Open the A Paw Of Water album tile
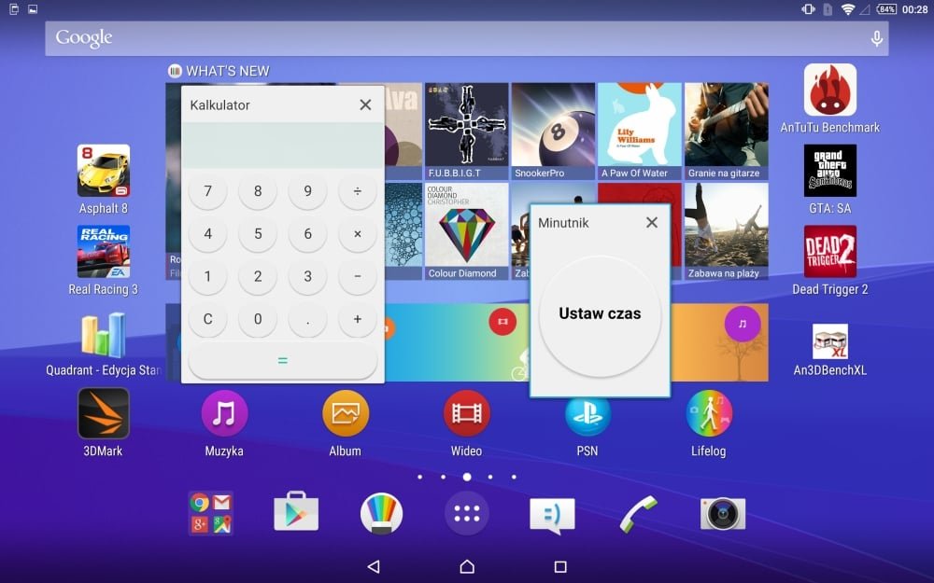934x583 pixels. click(x=640, y=131)
